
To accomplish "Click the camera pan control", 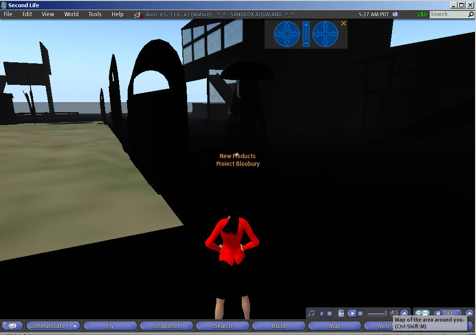I will point(325,34).
